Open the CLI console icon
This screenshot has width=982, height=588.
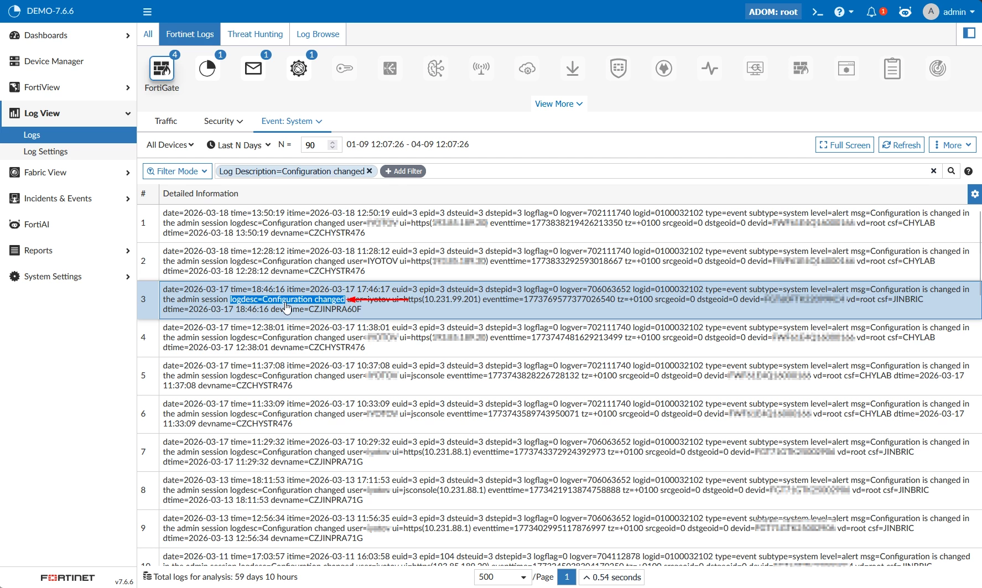point(818,12)
